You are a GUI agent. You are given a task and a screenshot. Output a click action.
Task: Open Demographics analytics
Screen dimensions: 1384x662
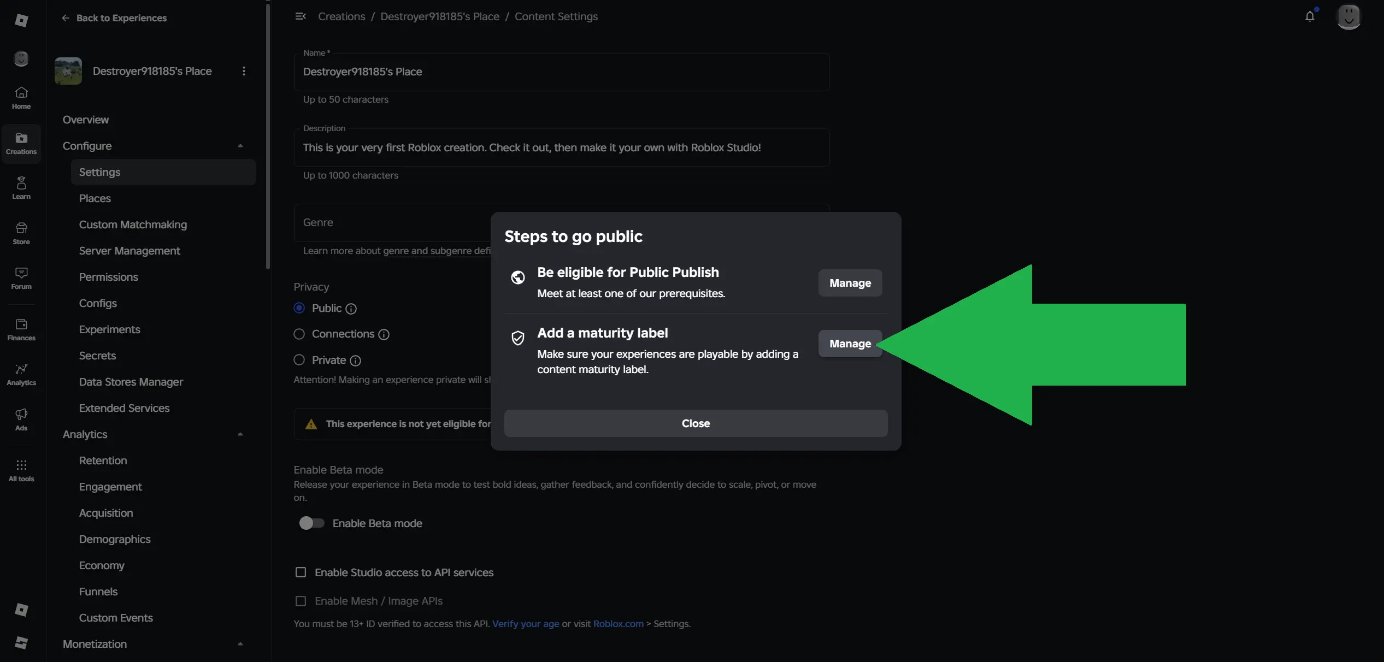[x=115, y=539]
